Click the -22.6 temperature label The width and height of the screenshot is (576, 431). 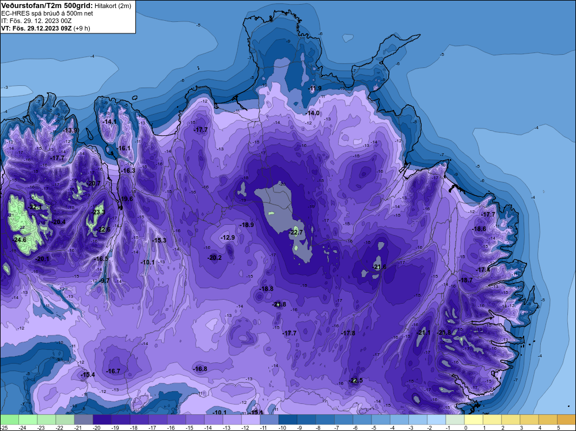104,230
